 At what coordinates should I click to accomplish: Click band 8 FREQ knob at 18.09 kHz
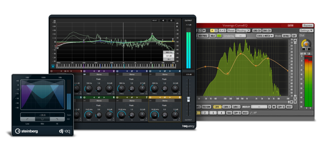pyautogui.click(x=154, y=115)
